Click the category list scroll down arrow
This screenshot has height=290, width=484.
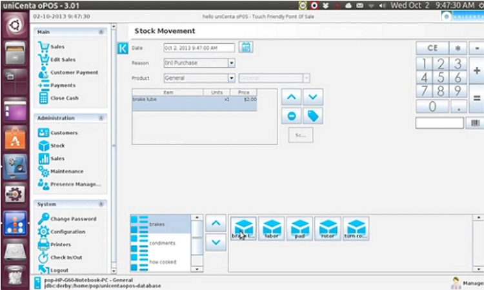coord(197,269)
